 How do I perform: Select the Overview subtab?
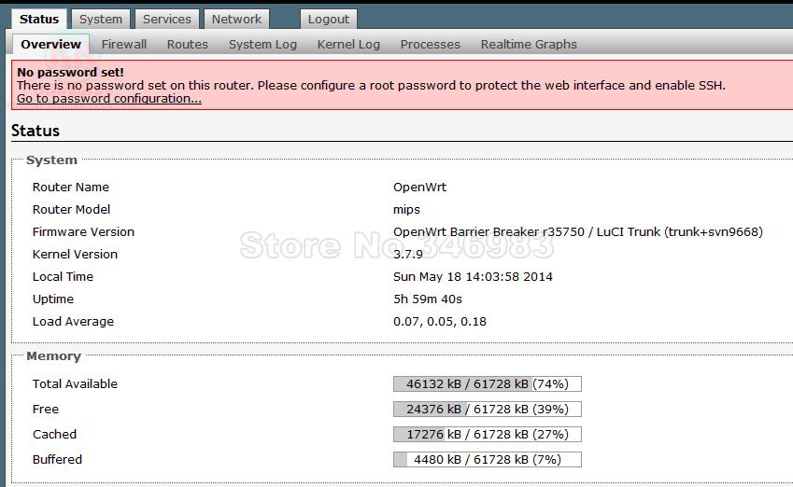pyautogui.click(x=50, y=44)
